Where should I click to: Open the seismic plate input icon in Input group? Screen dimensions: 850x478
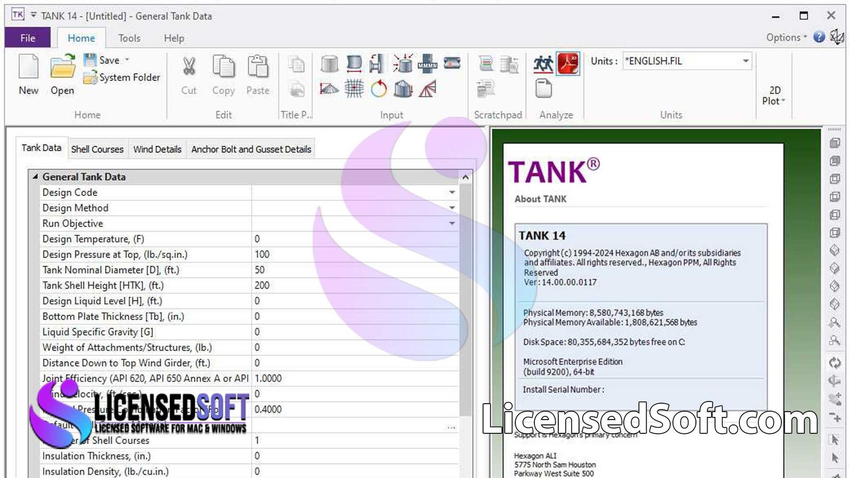(x=452, y=63)
